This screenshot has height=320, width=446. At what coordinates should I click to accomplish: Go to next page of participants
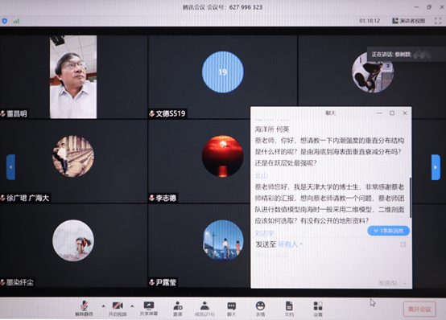[x=436, y=167]
